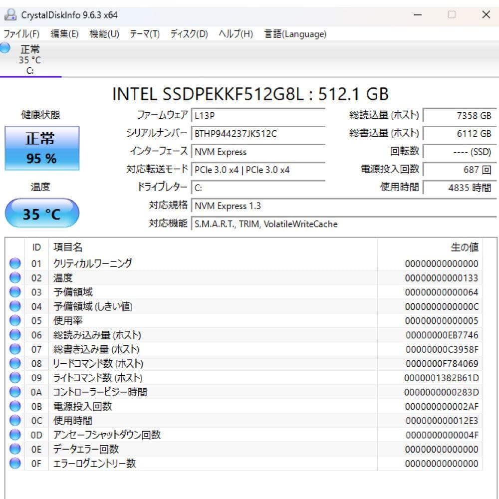Click blue indicator beside 使用率

click(x=15, y=321)
